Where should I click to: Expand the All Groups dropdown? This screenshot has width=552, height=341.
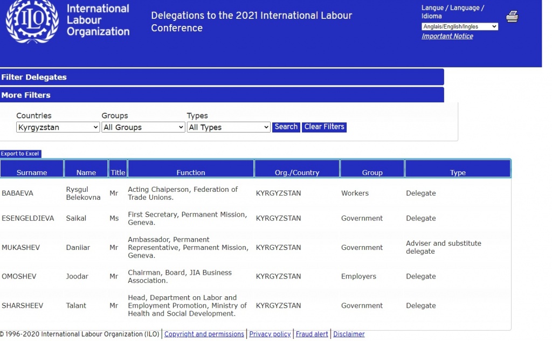143,127
